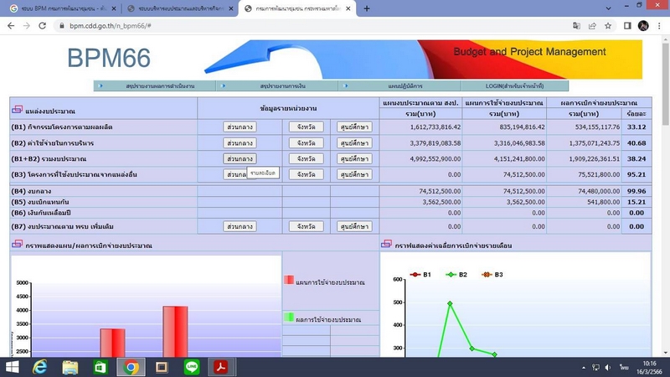The height and width of the screenshot is (377, 670).
Task: Click ศูนย์ศึกษา button in B3 row
Action: 354,174
